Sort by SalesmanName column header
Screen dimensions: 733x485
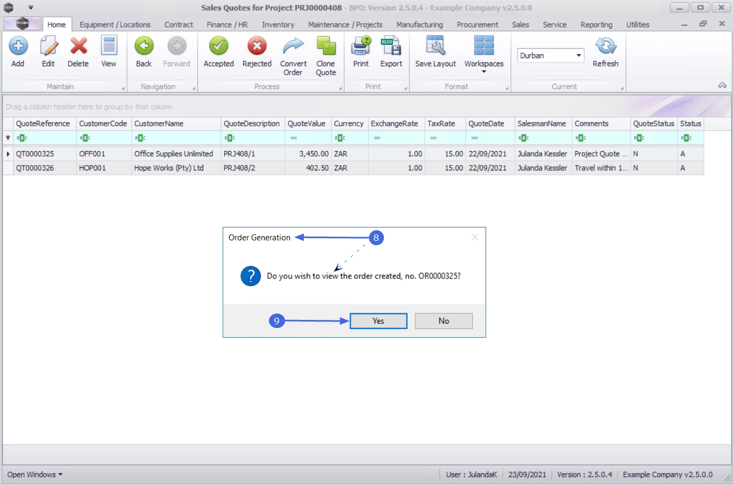coord(544,124)
